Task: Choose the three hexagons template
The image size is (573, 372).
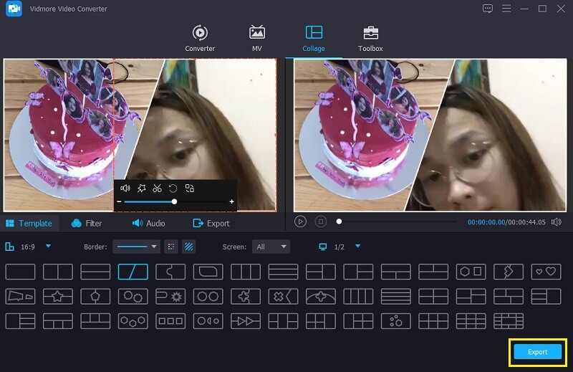Action: point(133,321)
